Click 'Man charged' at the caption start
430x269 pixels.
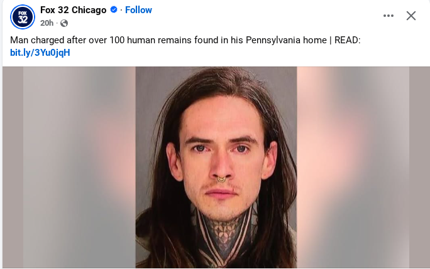click(x=37, y=40)
